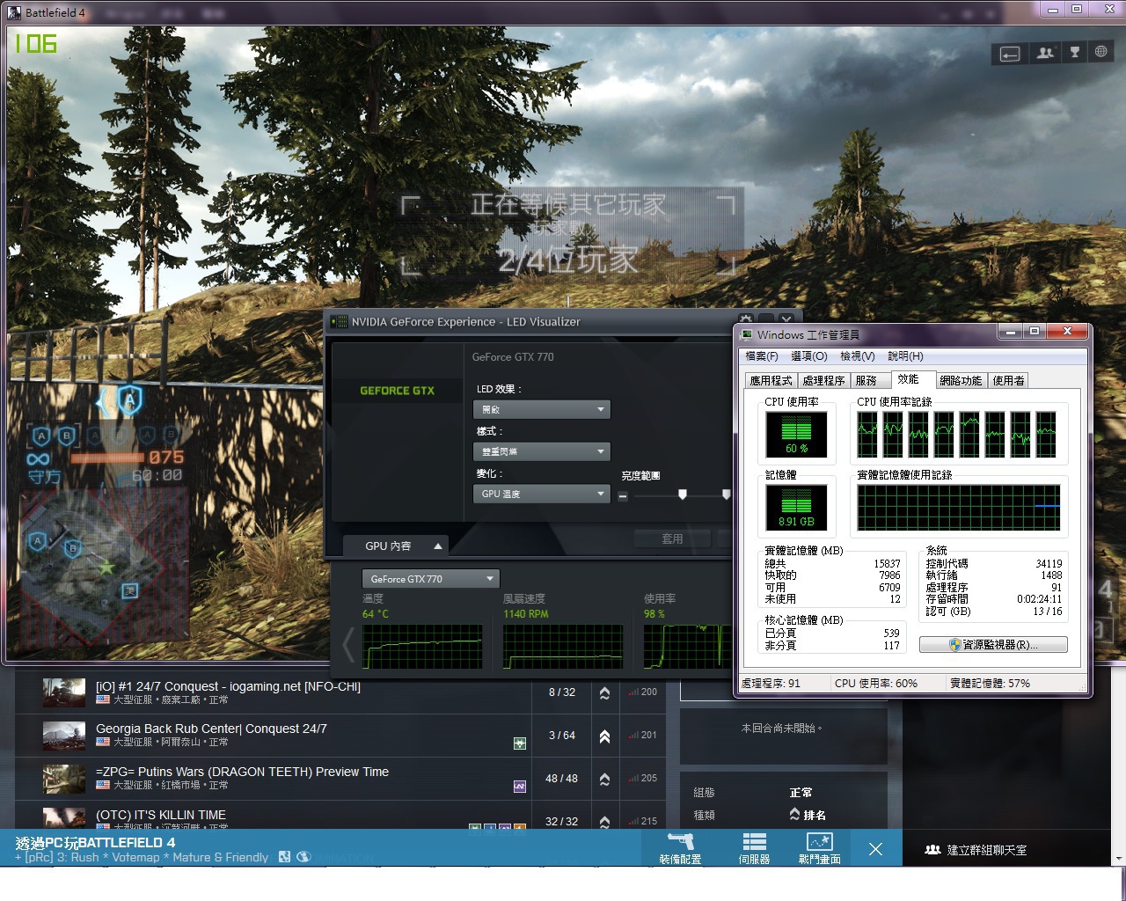Click the trophy icon in game overlay

point(1074,53)
